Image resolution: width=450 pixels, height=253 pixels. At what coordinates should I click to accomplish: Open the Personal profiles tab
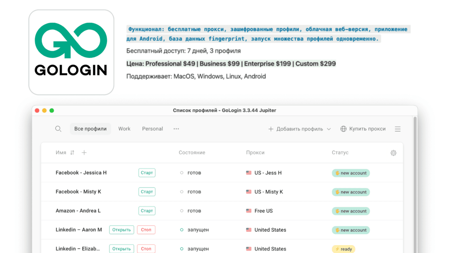click(x=152, y=129)
